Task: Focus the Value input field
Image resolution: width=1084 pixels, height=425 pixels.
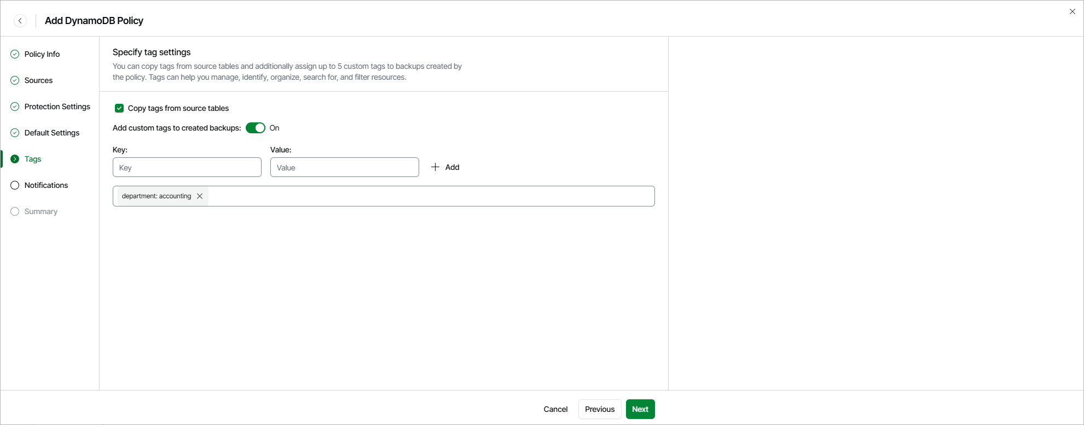Action: [345, 167]
